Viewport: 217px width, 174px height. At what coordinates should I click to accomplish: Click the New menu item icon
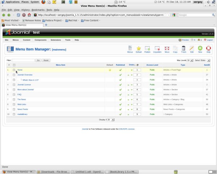coord(200,49)
